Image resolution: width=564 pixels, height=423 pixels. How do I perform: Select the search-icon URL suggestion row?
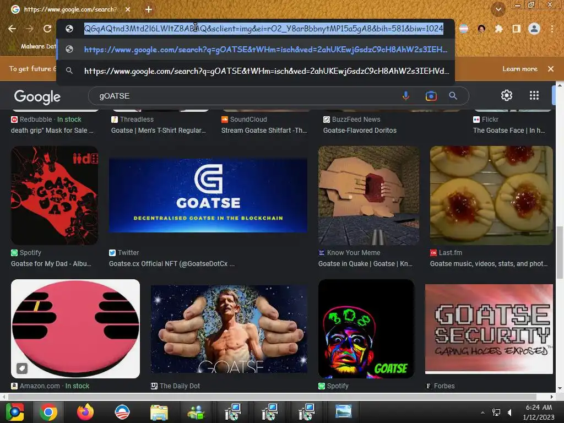tap(256, 71)
